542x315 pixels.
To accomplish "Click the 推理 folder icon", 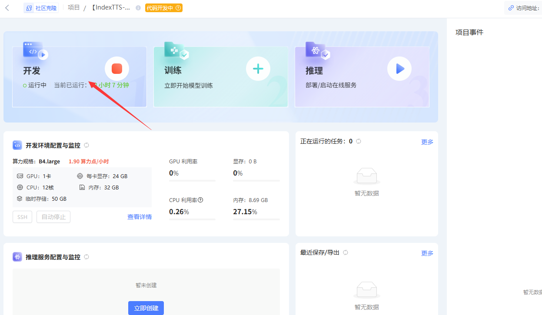I will click(x=317, y=50).
